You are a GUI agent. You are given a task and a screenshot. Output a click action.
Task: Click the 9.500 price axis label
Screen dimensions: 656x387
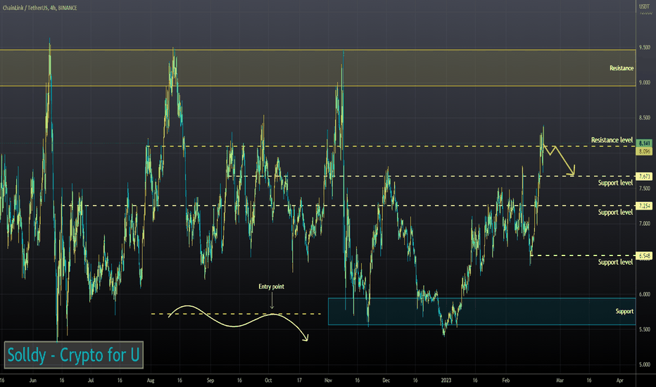click(644, 47)
